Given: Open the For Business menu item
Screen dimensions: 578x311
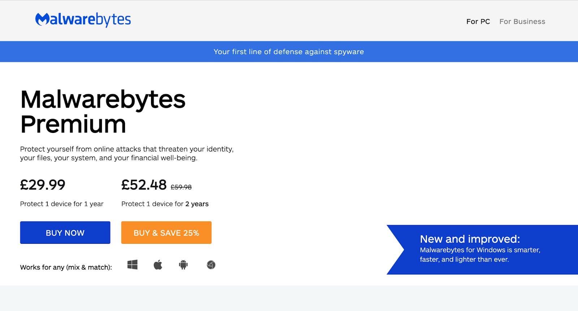Looking at the screenshot, I should [x=522, y=22].
